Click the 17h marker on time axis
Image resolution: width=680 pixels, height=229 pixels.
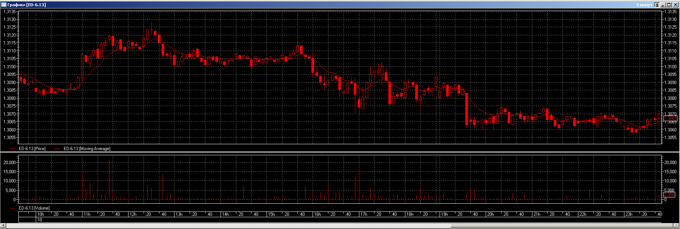(x=364, y=214)
